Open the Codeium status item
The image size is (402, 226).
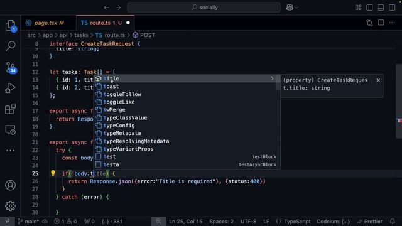click(333, 222)
